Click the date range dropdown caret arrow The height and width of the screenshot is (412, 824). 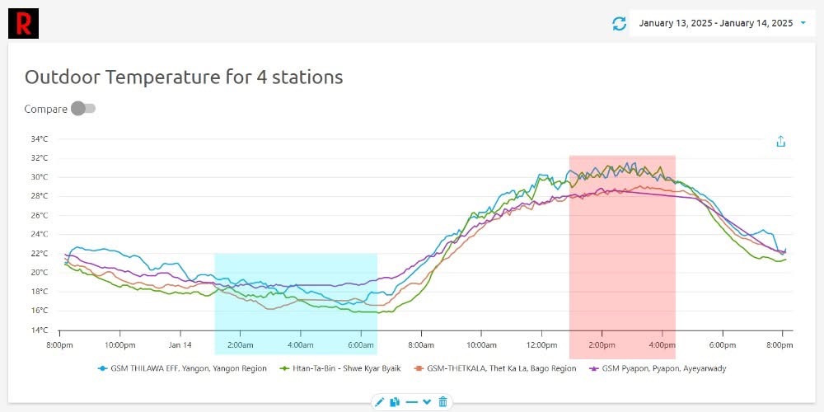[803, 23]
